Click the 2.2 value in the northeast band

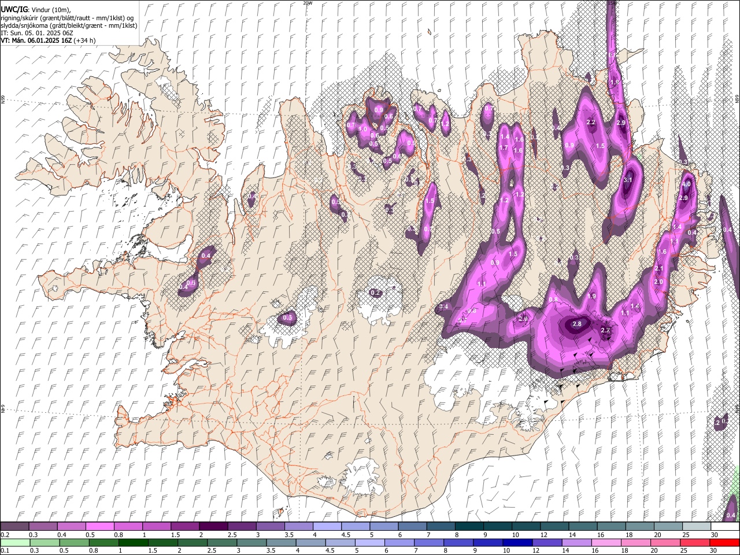(591, 123)
